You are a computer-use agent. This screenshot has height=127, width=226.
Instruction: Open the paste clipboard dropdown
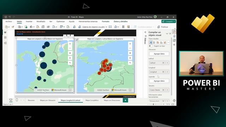(7, 27)
